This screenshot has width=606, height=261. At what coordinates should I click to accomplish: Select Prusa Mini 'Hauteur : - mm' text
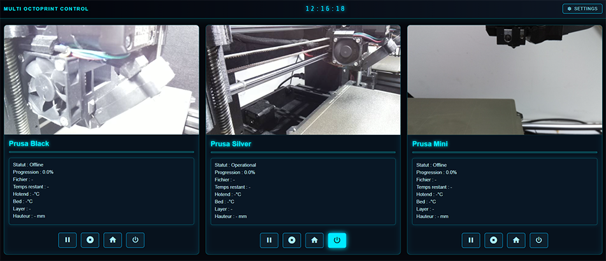coord(433,216)
